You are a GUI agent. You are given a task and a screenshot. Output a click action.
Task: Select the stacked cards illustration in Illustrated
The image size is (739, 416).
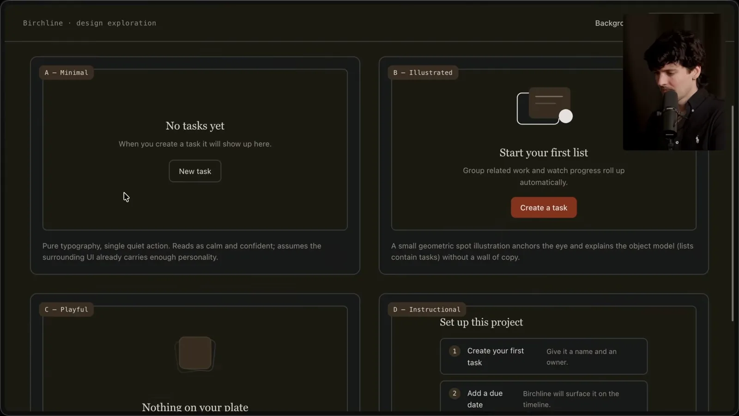pos(545,106)
